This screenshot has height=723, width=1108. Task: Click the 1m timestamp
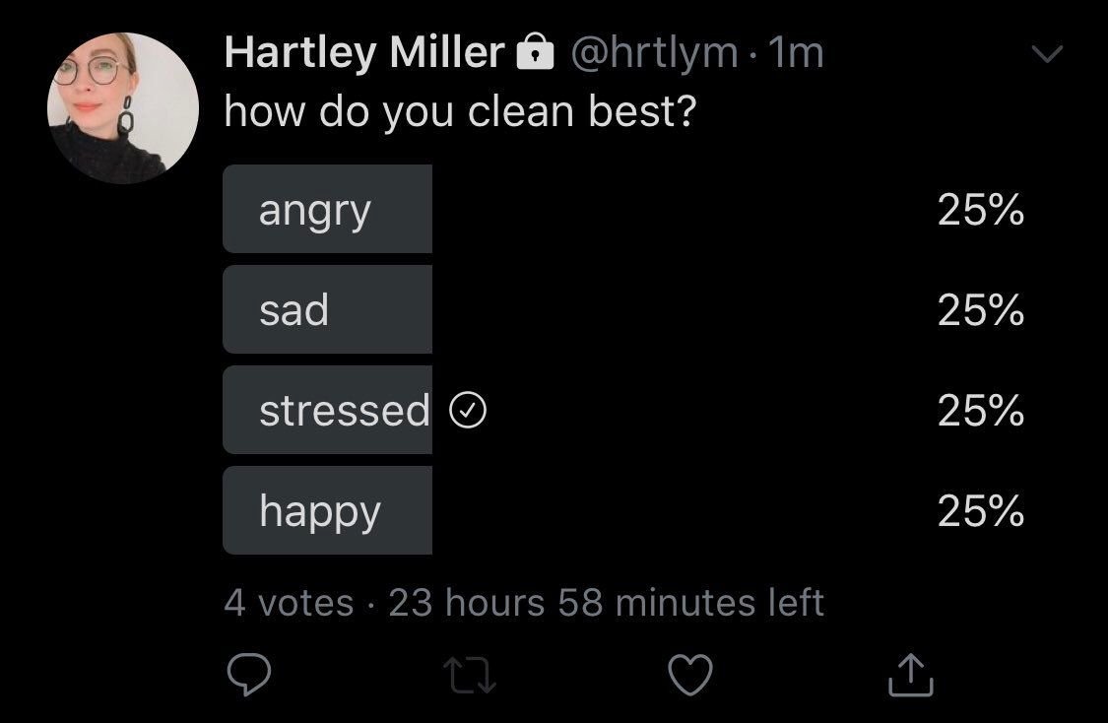[x=796, y=53]
